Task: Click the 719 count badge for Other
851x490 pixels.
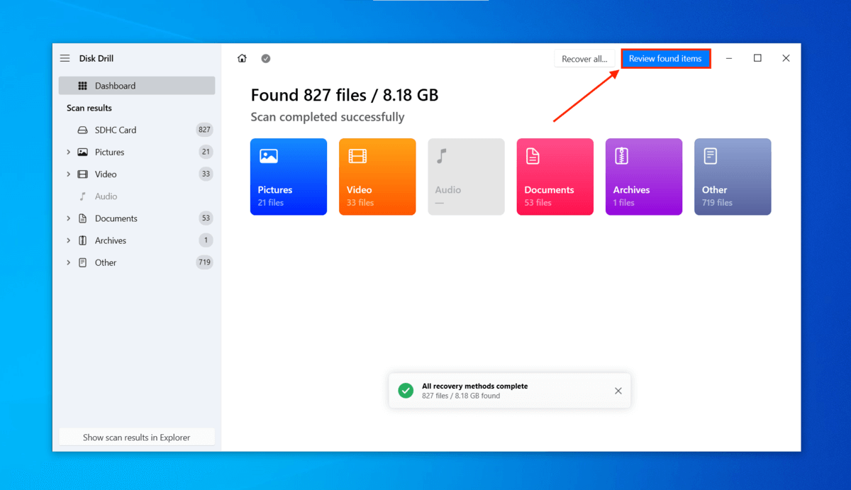Action: pyautogui.click(x=204, y=262)
